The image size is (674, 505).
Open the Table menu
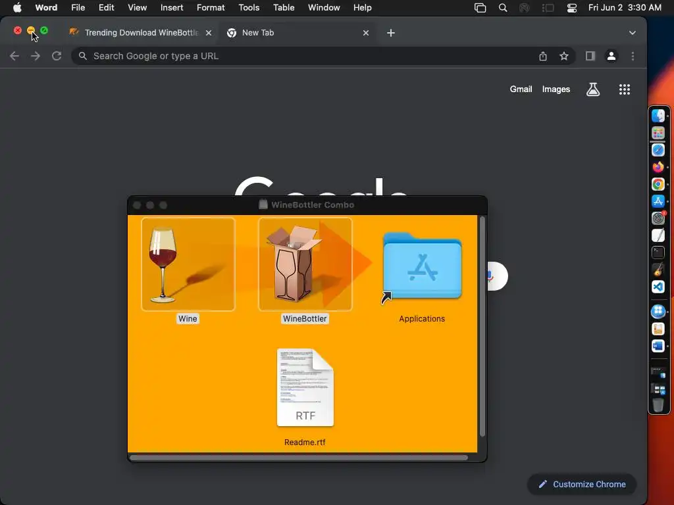click(284, 8)
